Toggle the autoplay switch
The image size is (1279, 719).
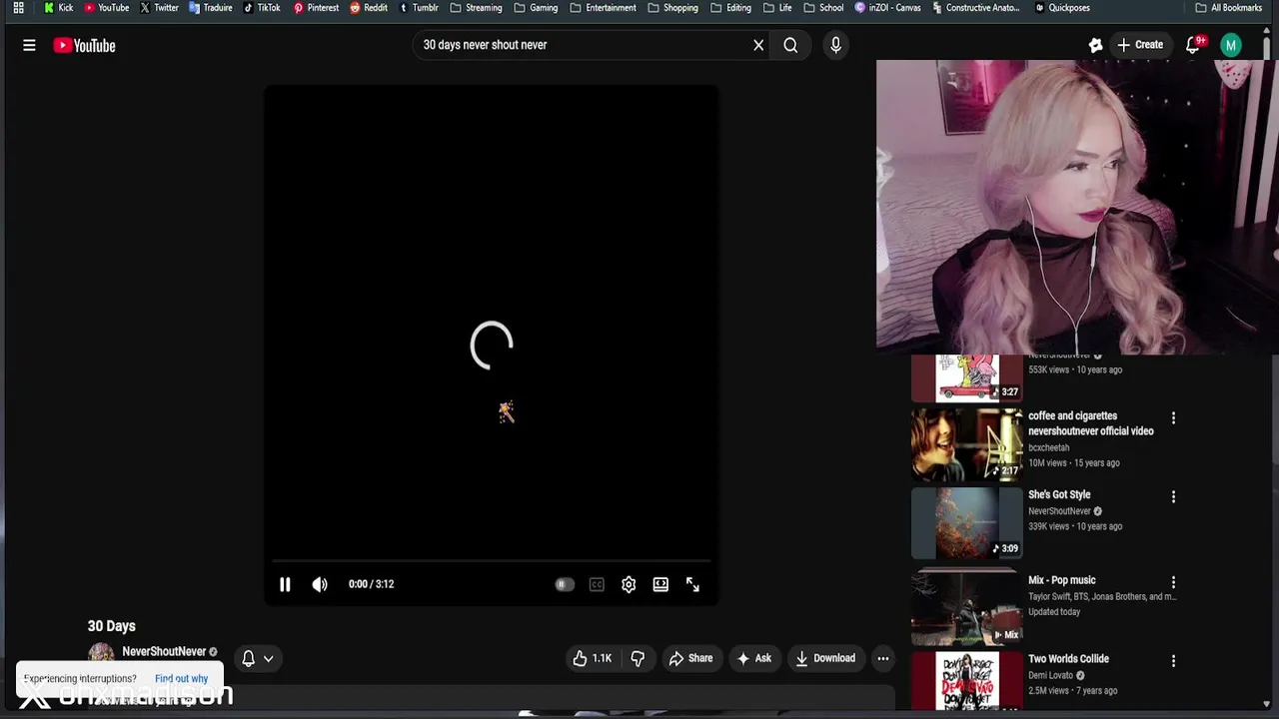tap(565, 584)
